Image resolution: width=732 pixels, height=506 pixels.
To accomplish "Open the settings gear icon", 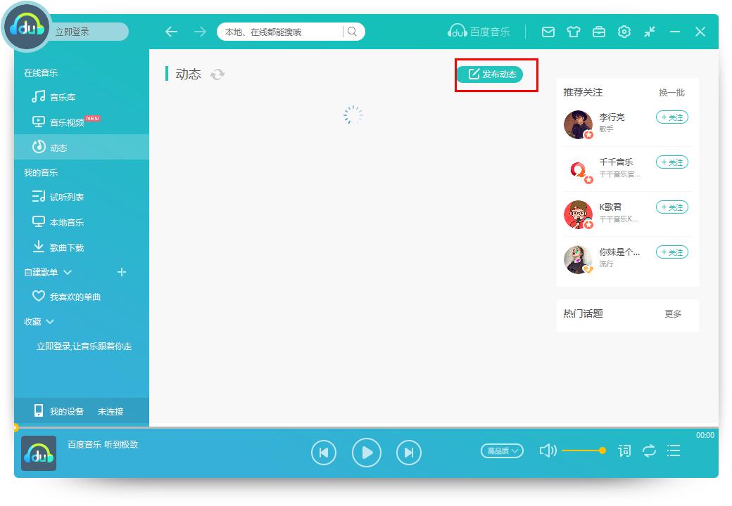I will pyautogui.click(x=624, y=32).
